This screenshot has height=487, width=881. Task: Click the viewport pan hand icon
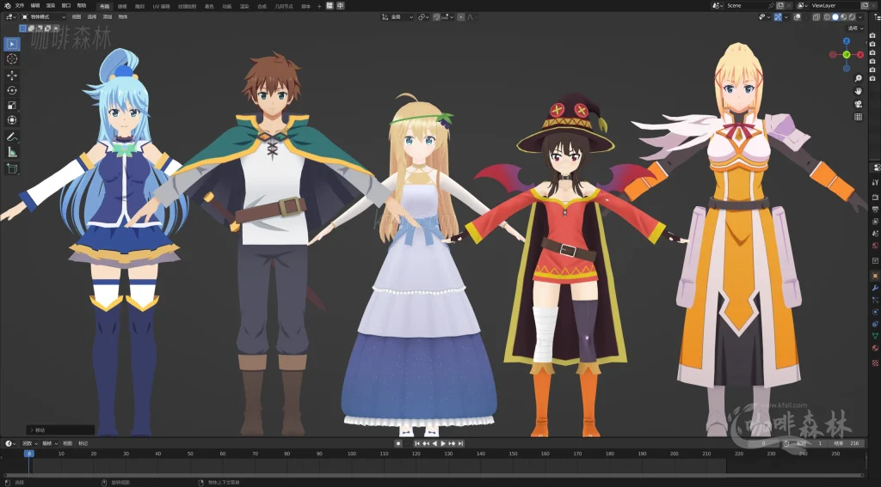[x=858, y=91]
